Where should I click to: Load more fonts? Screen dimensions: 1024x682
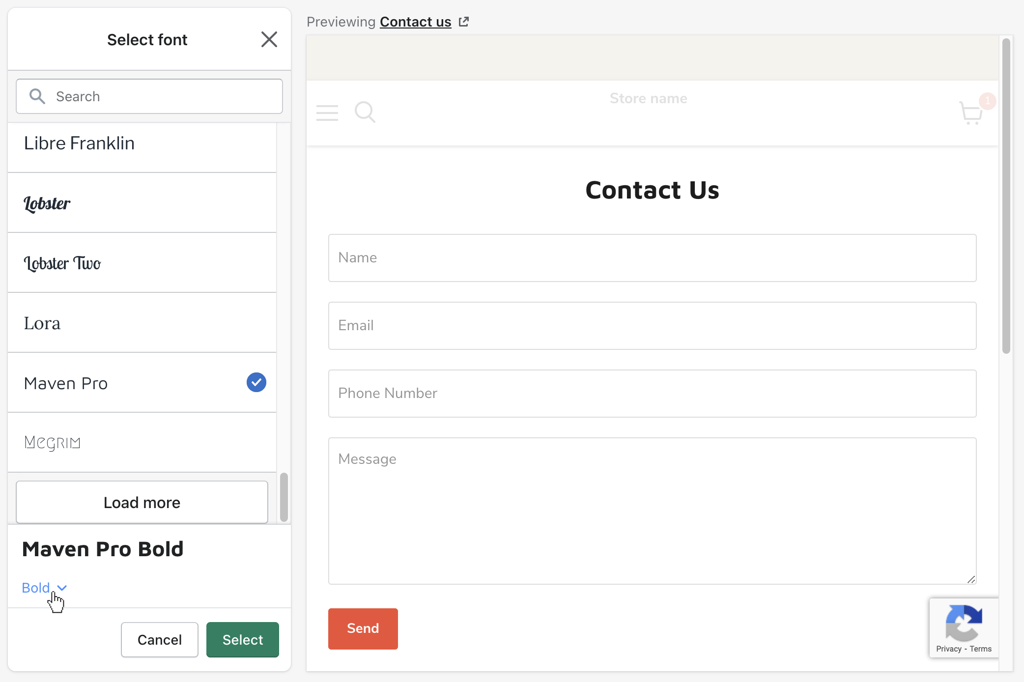142,502
